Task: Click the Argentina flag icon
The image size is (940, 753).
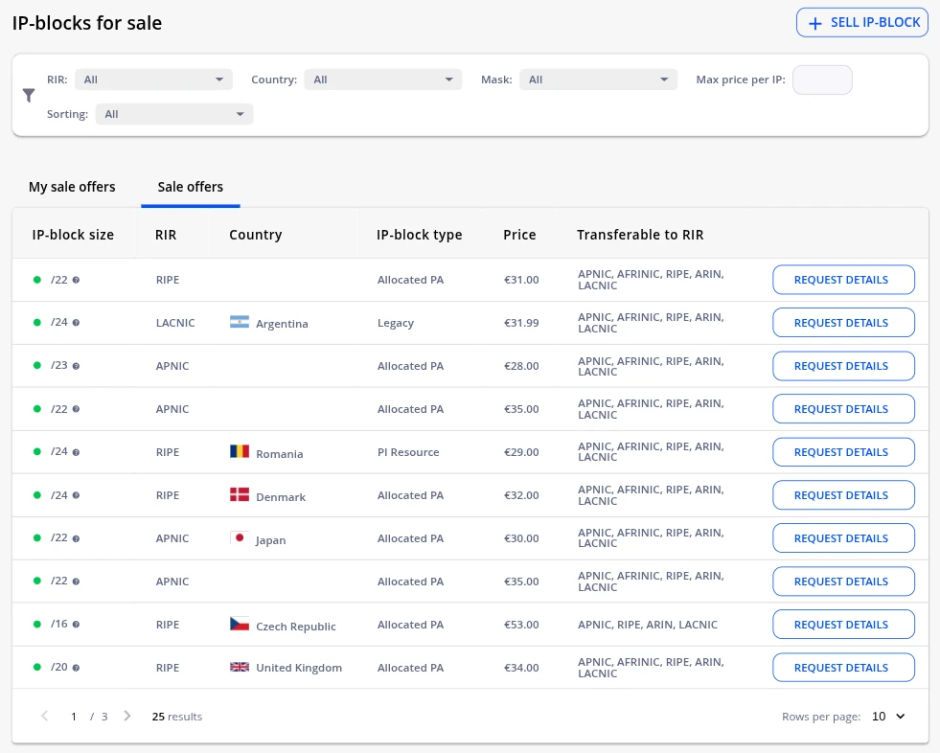Action: point(238,323)
